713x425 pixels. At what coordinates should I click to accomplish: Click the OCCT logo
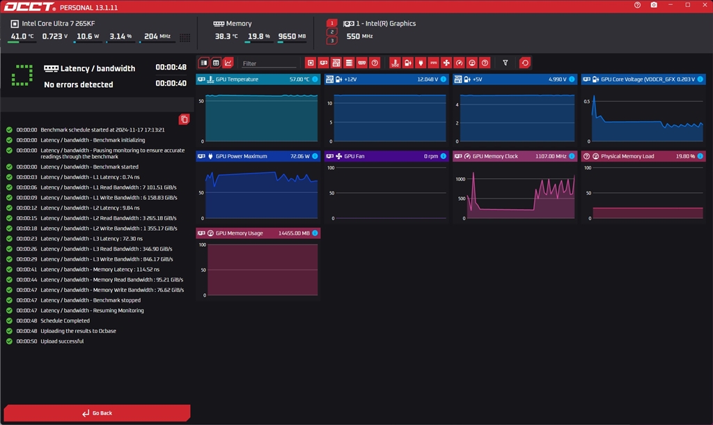(30, 7)
